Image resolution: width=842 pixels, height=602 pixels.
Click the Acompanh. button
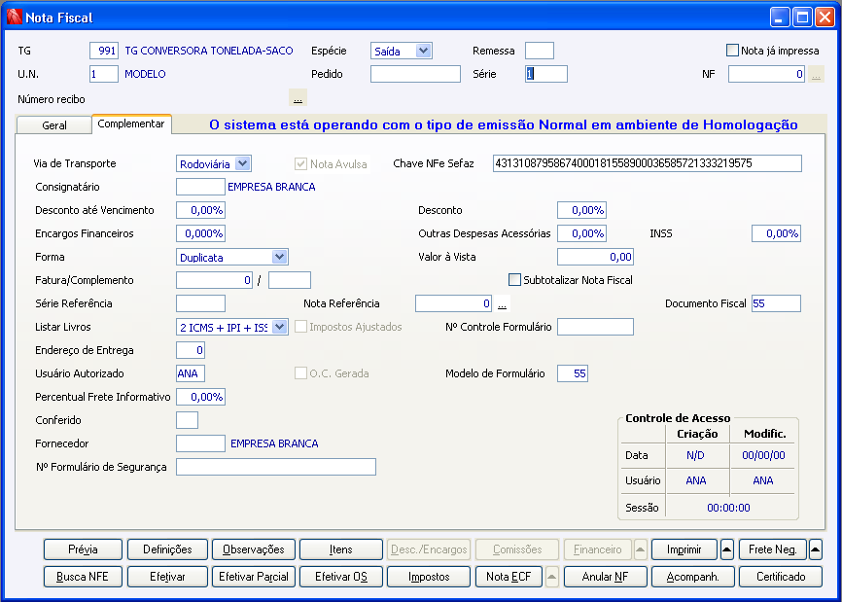(692, 577)
